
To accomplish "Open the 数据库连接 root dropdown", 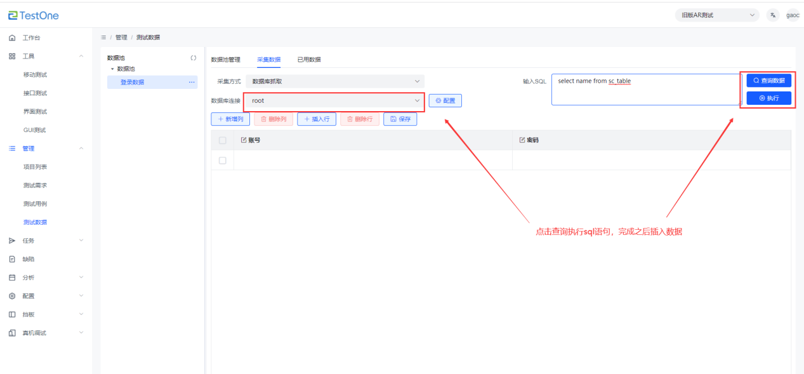I will point(334,100).
